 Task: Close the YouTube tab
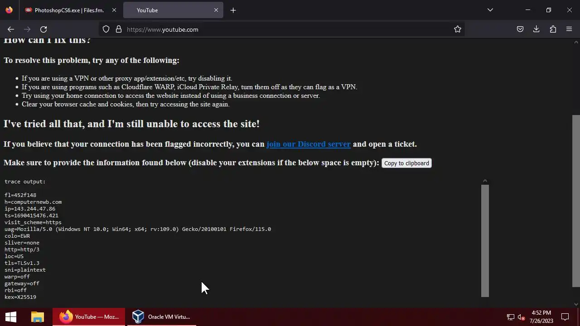(x=216, y=10)
